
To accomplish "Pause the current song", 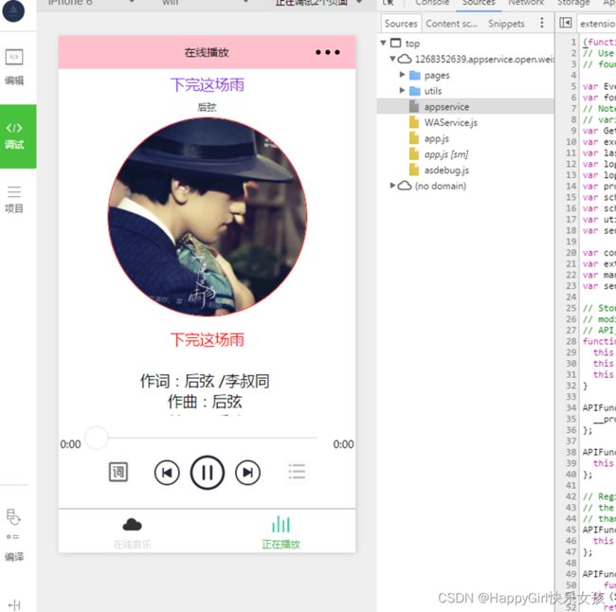I will click(208, 473).
